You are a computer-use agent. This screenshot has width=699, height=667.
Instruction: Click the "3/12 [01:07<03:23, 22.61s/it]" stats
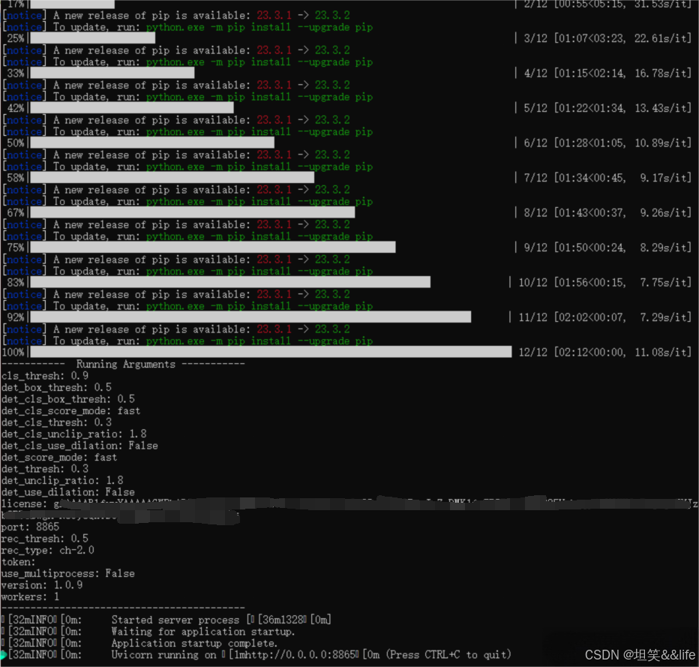coord(607,38)
